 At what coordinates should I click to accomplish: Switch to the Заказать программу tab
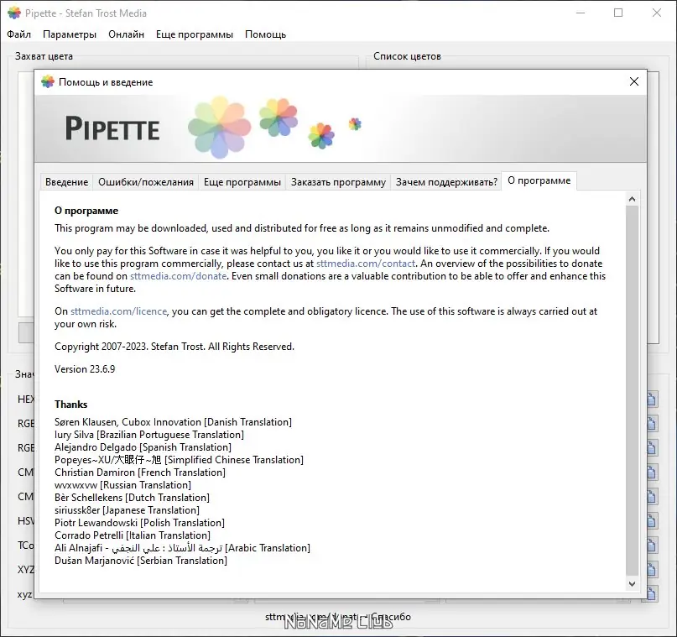coord(339,182)
